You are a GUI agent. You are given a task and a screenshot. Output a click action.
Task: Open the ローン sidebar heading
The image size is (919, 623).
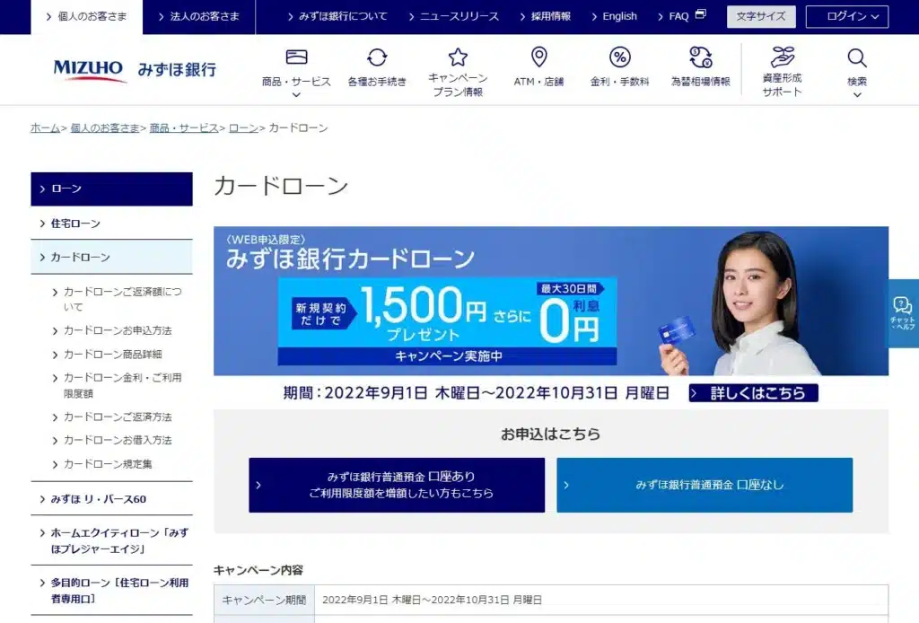[x=111, y=189]
